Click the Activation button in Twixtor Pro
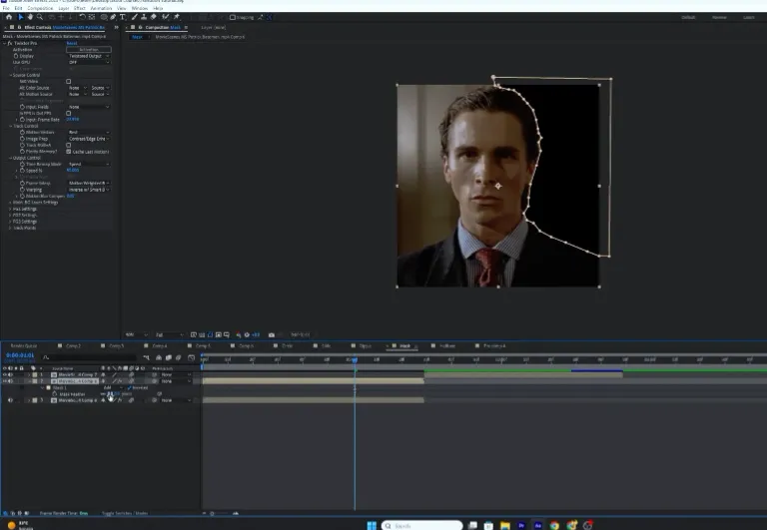Image resolution: width=767 pixels, height=530 pixels. (89, 49)
